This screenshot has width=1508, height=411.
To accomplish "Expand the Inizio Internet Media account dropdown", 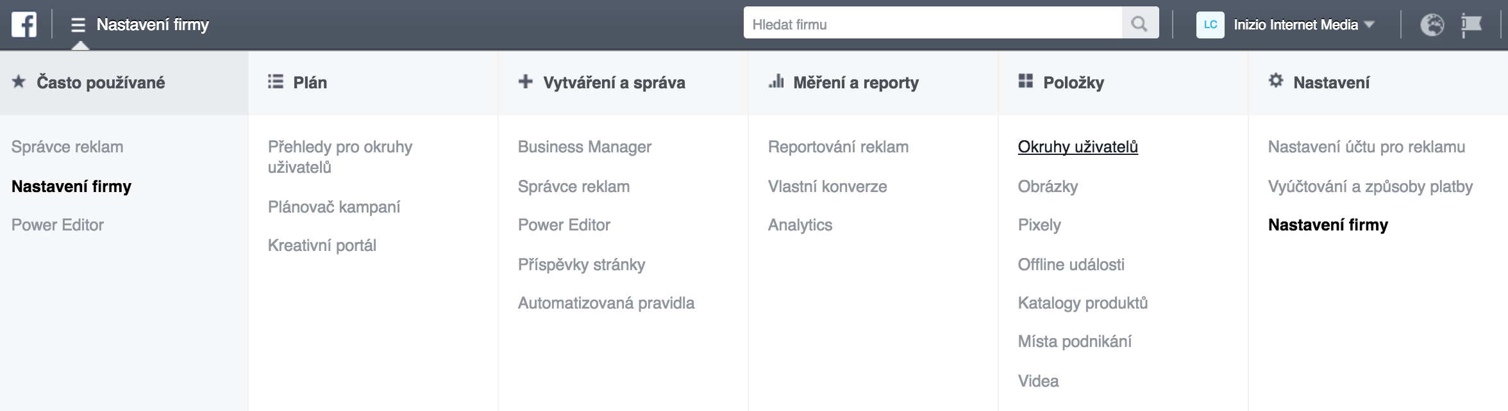I will pos(1304,24).
